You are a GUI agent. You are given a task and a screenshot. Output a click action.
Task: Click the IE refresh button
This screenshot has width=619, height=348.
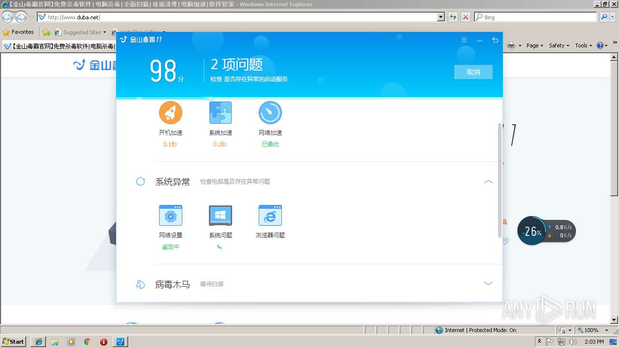point(453,17)
